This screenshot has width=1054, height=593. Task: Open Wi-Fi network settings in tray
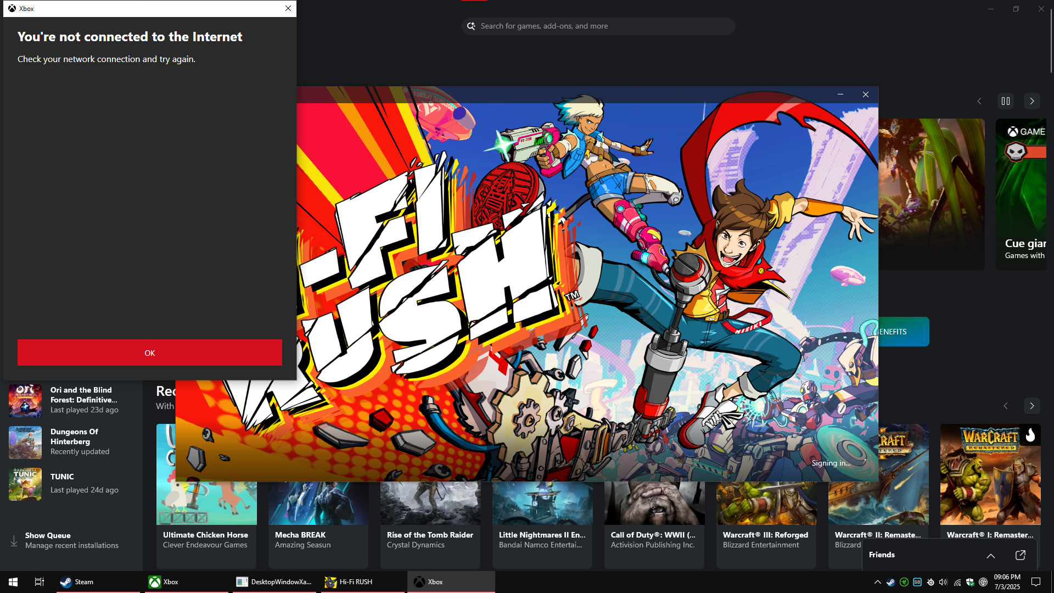[957, 582]
